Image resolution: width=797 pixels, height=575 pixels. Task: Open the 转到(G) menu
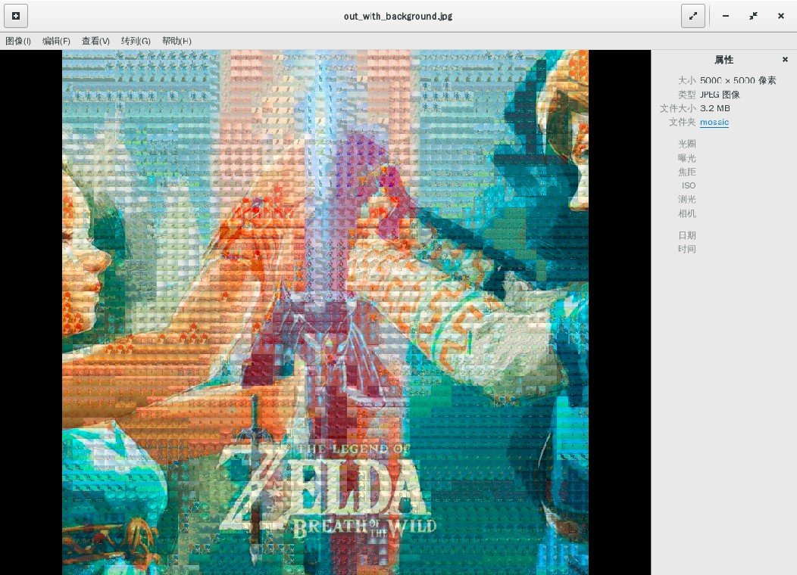[136, 41]
